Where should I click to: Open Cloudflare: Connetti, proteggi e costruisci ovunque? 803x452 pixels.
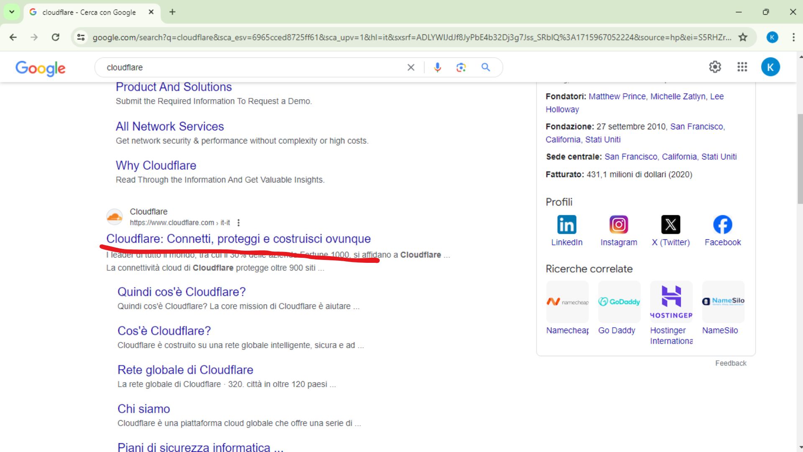[238, 239]
